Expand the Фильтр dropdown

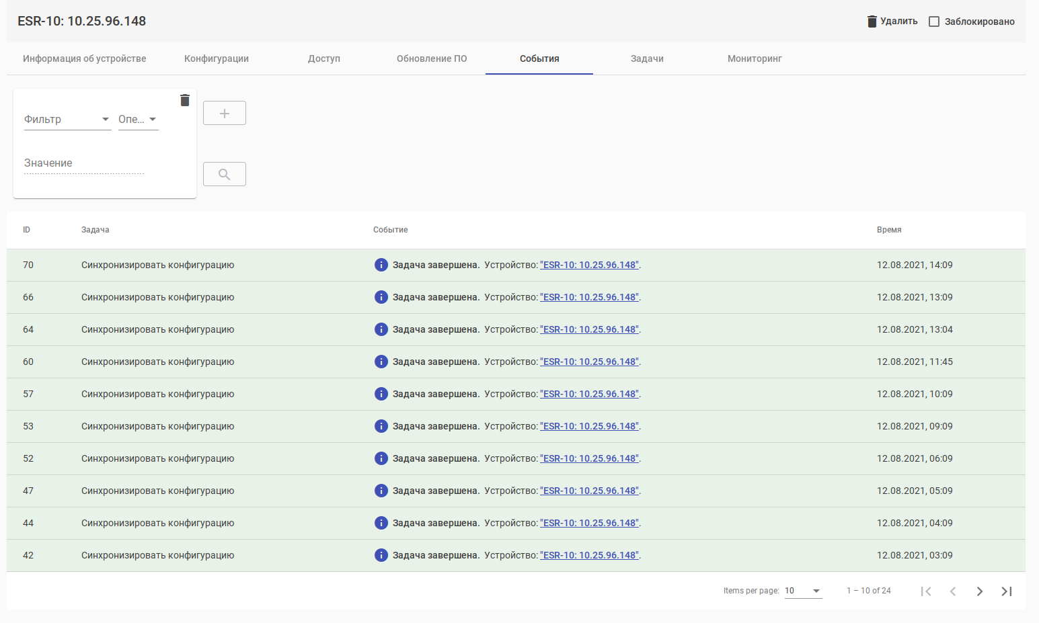[x=67, y=120]
